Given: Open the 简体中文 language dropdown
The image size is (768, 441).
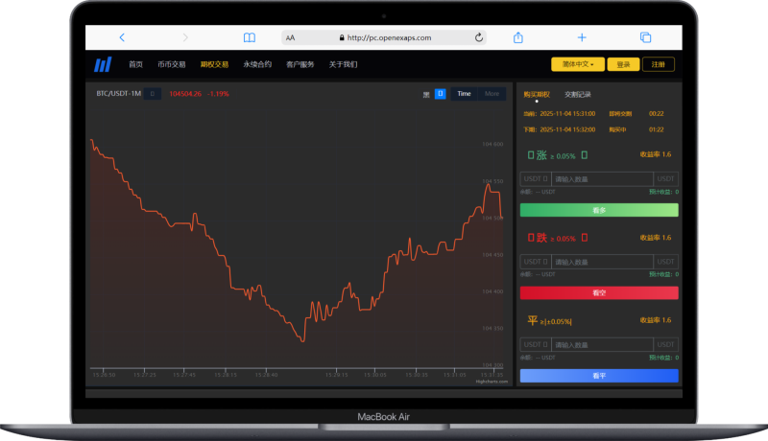Looking at the screenshot, I should click(578, 64).
